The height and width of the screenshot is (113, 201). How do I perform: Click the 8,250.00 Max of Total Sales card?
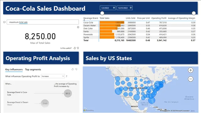pyautogui.click(x=40, y=38)
